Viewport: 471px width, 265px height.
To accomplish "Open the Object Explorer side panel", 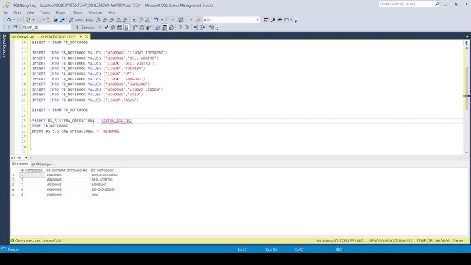I will pos(5,46).
